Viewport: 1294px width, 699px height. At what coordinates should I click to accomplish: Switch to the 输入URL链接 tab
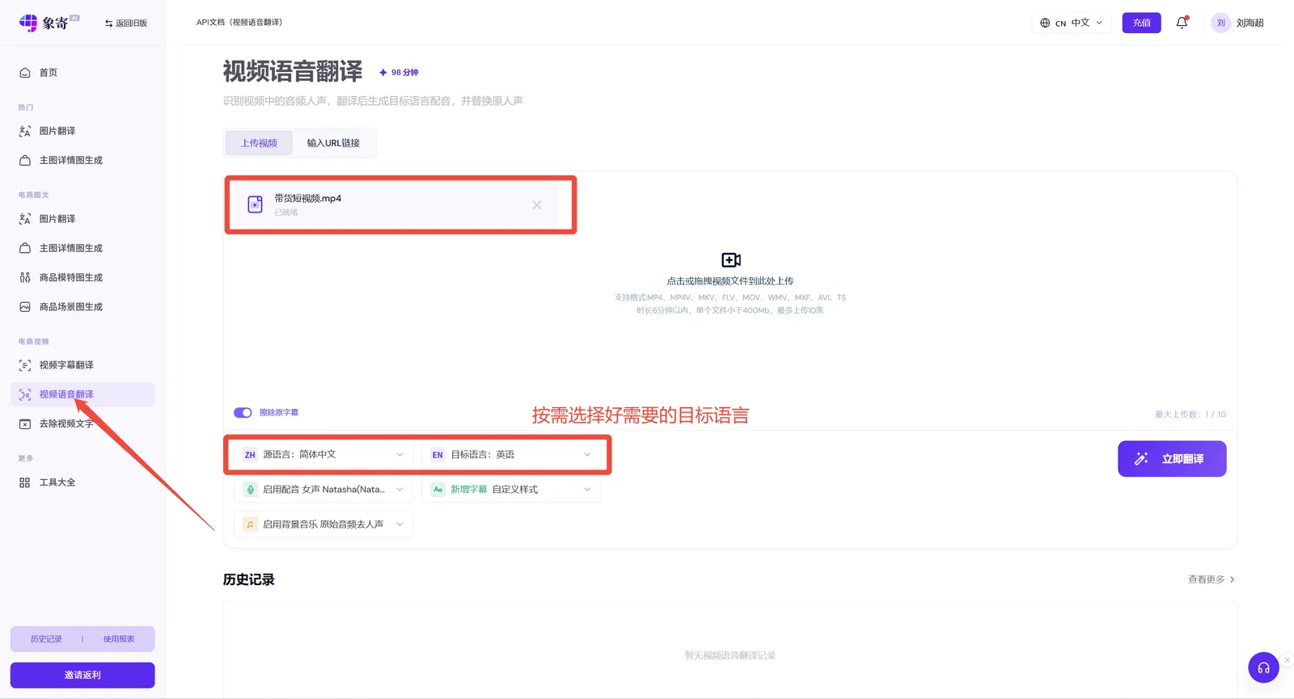(x=333, y=143)
